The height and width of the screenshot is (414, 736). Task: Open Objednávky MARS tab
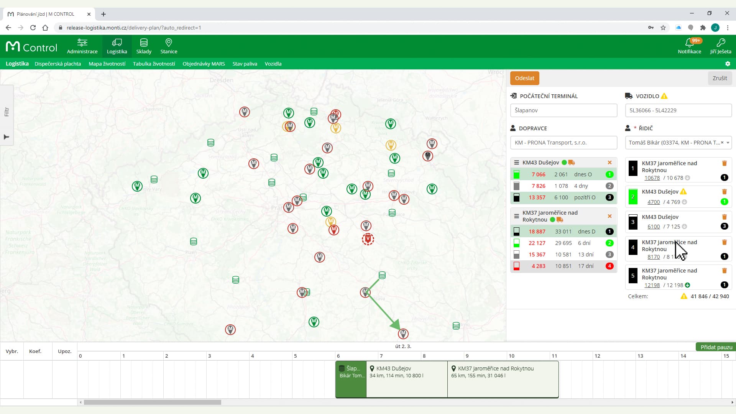coord(204,64)
